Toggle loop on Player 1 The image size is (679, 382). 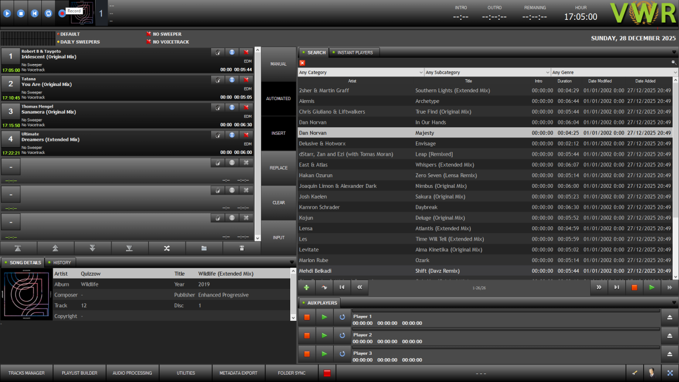coord(341,317)
